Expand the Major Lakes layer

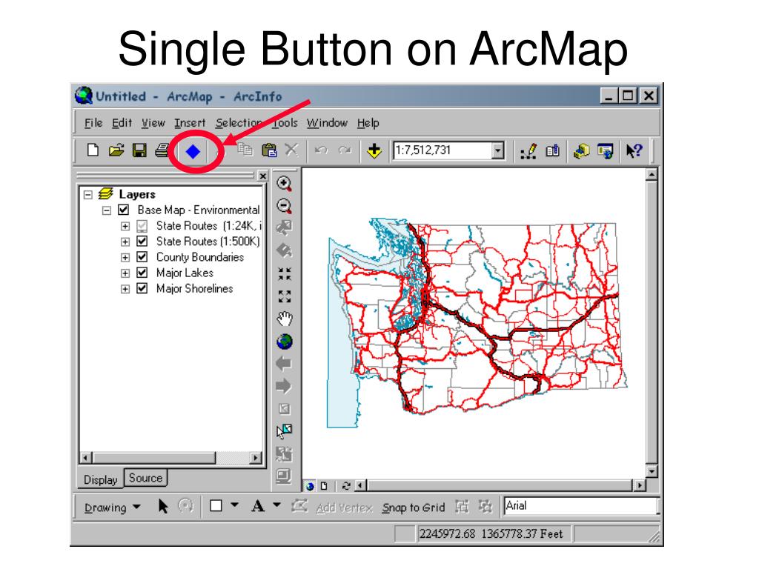pos(125,273)
